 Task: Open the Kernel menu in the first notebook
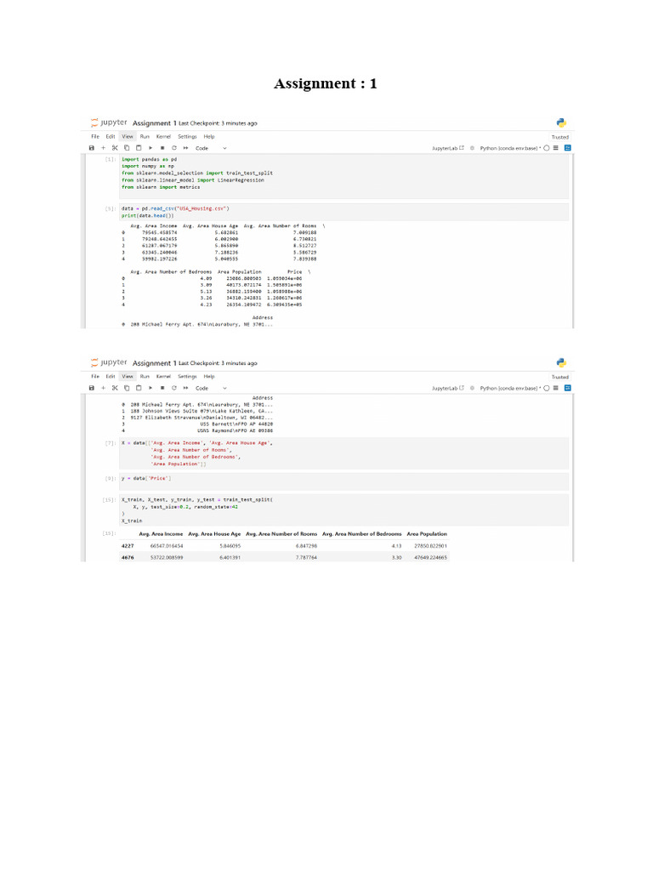pos(163,137)
